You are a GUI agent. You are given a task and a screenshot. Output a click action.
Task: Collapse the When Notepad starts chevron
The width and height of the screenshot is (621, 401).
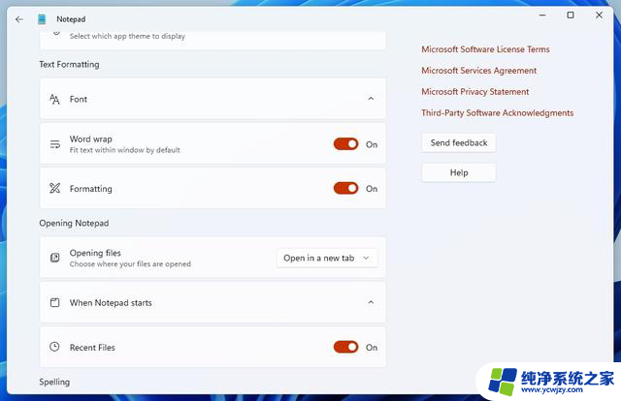[x=371, y=302]
